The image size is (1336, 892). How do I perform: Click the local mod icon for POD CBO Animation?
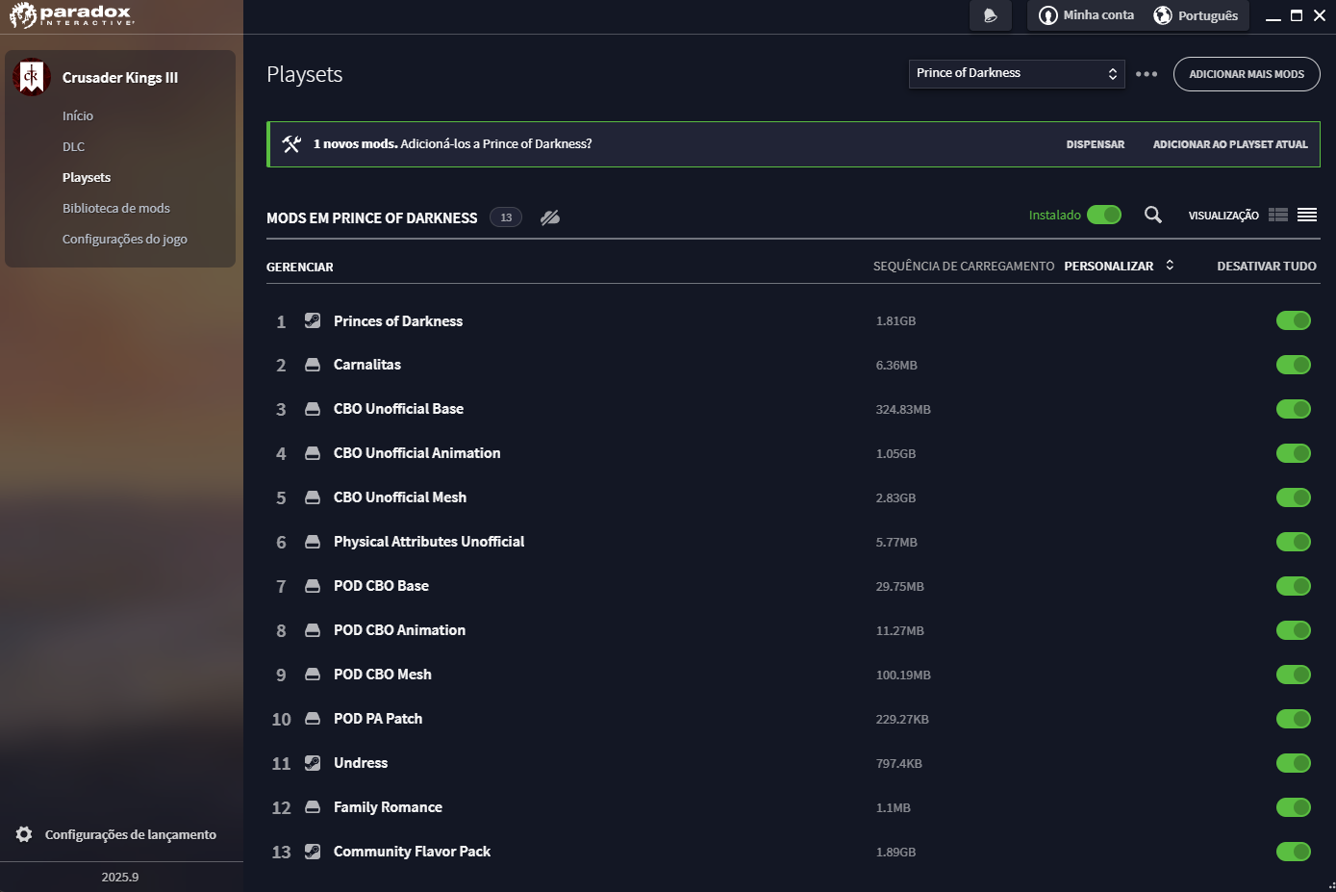click(313, 630)
